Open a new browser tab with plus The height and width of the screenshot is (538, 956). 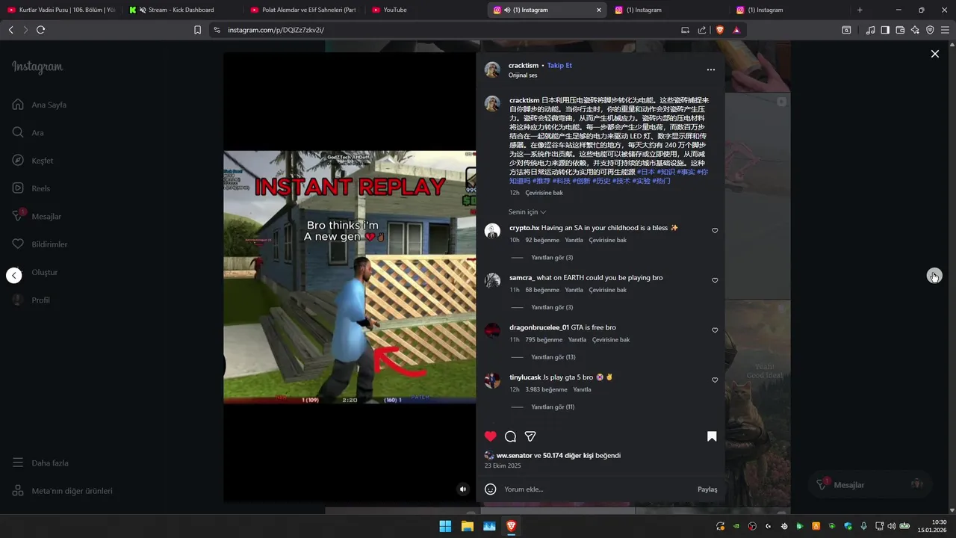tap(860, 10)
